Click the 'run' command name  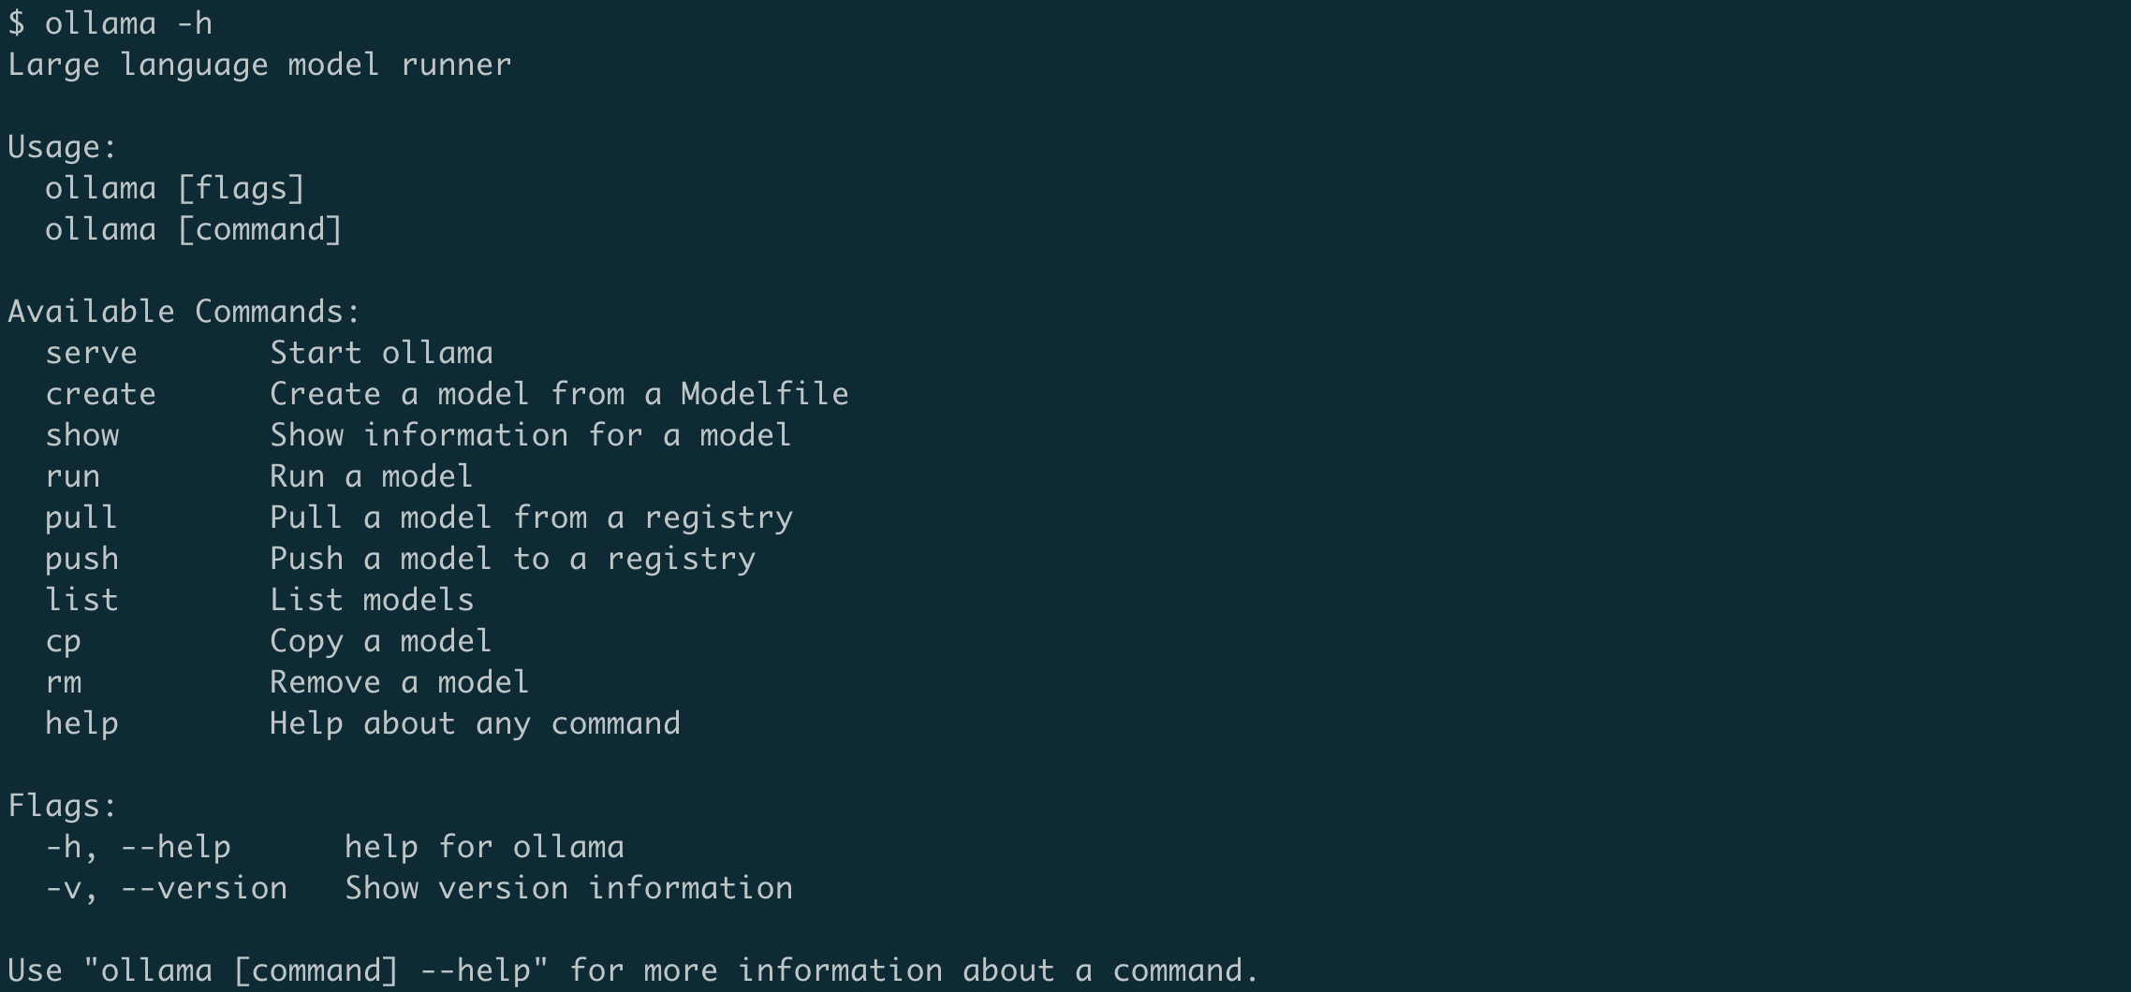(x=72, y=476)
